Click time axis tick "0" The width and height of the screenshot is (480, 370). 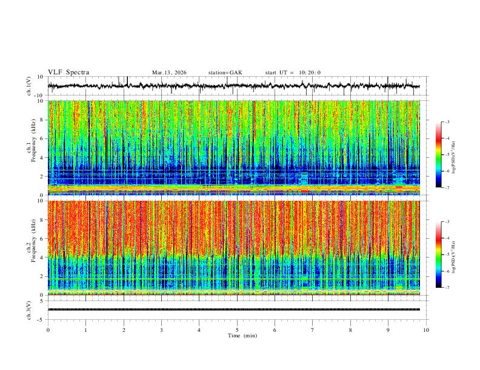pos(48,330)
